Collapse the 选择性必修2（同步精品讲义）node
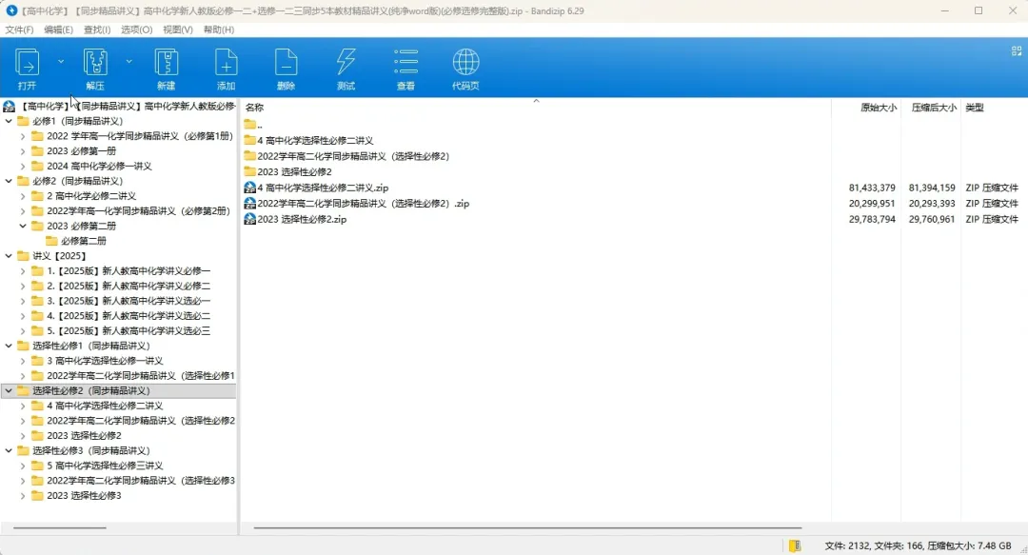1028x555 pixels. [x=9, y=391]
